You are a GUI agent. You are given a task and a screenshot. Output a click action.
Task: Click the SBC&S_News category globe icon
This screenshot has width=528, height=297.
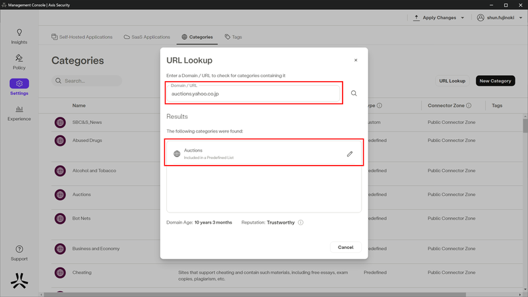(60, 122)
